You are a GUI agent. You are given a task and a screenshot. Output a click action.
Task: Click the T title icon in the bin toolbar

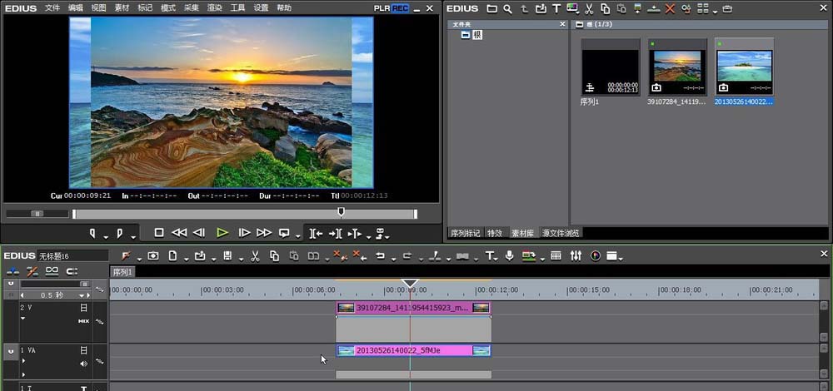pyautogui.click(x=556, y=8)
